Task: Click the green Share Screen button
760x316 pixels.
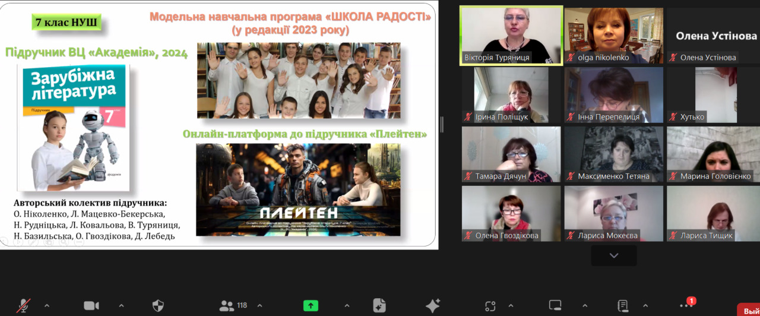Action: [x=311, y=305]
